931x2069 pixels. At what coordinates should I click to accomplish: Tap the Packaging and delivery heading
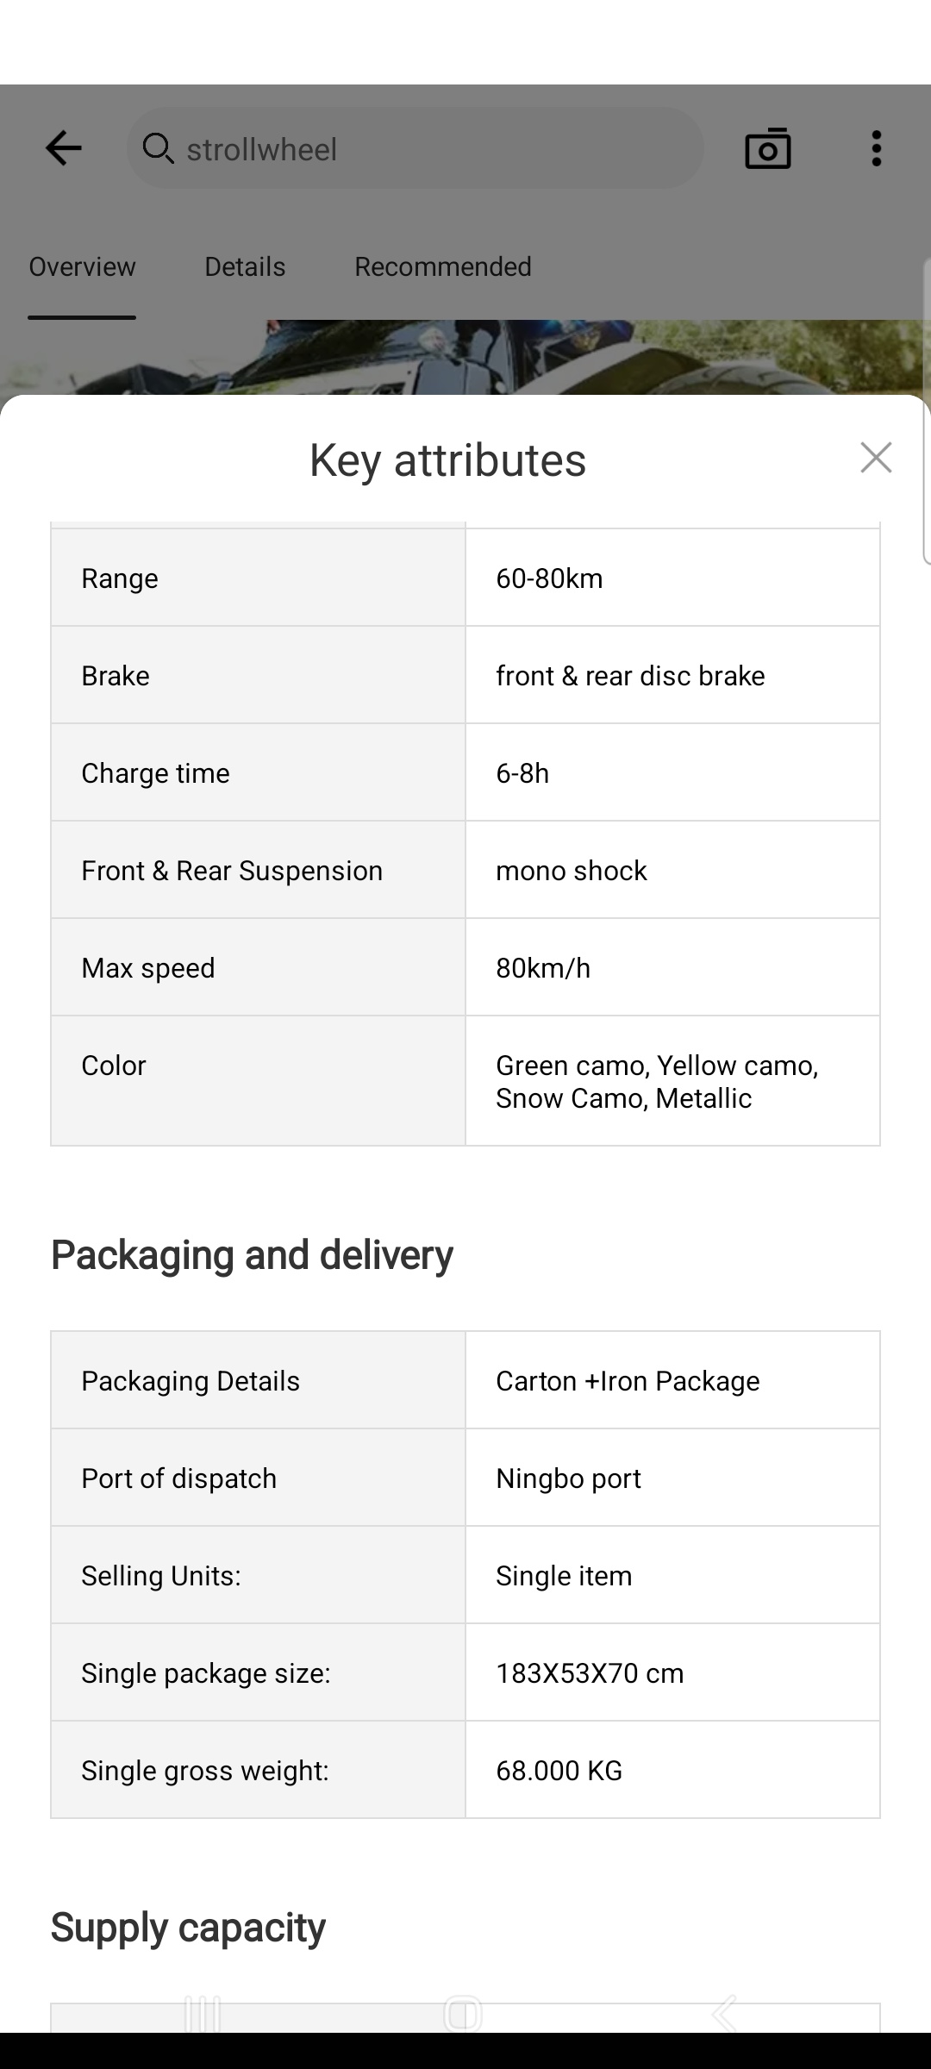click(x=252, y=1255)
